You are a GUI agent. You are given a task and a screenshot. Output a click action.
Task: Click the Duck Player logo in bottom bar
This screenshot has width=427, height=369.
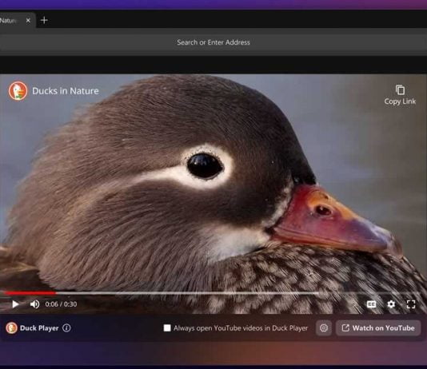tap(11, 328)
